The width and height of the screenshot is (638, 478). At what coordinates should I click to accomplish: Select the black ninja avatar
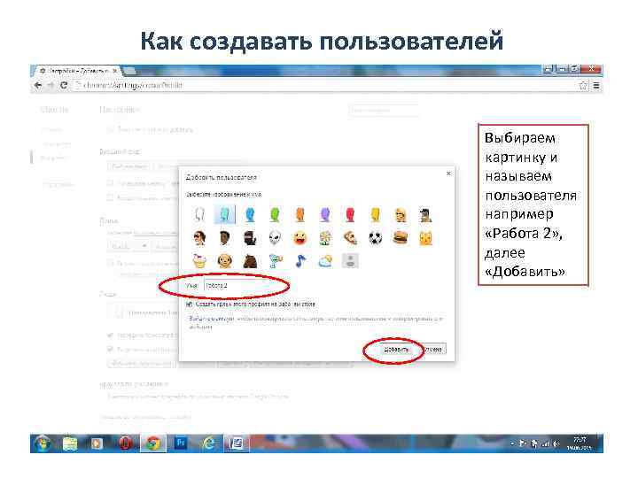point(250,238)
